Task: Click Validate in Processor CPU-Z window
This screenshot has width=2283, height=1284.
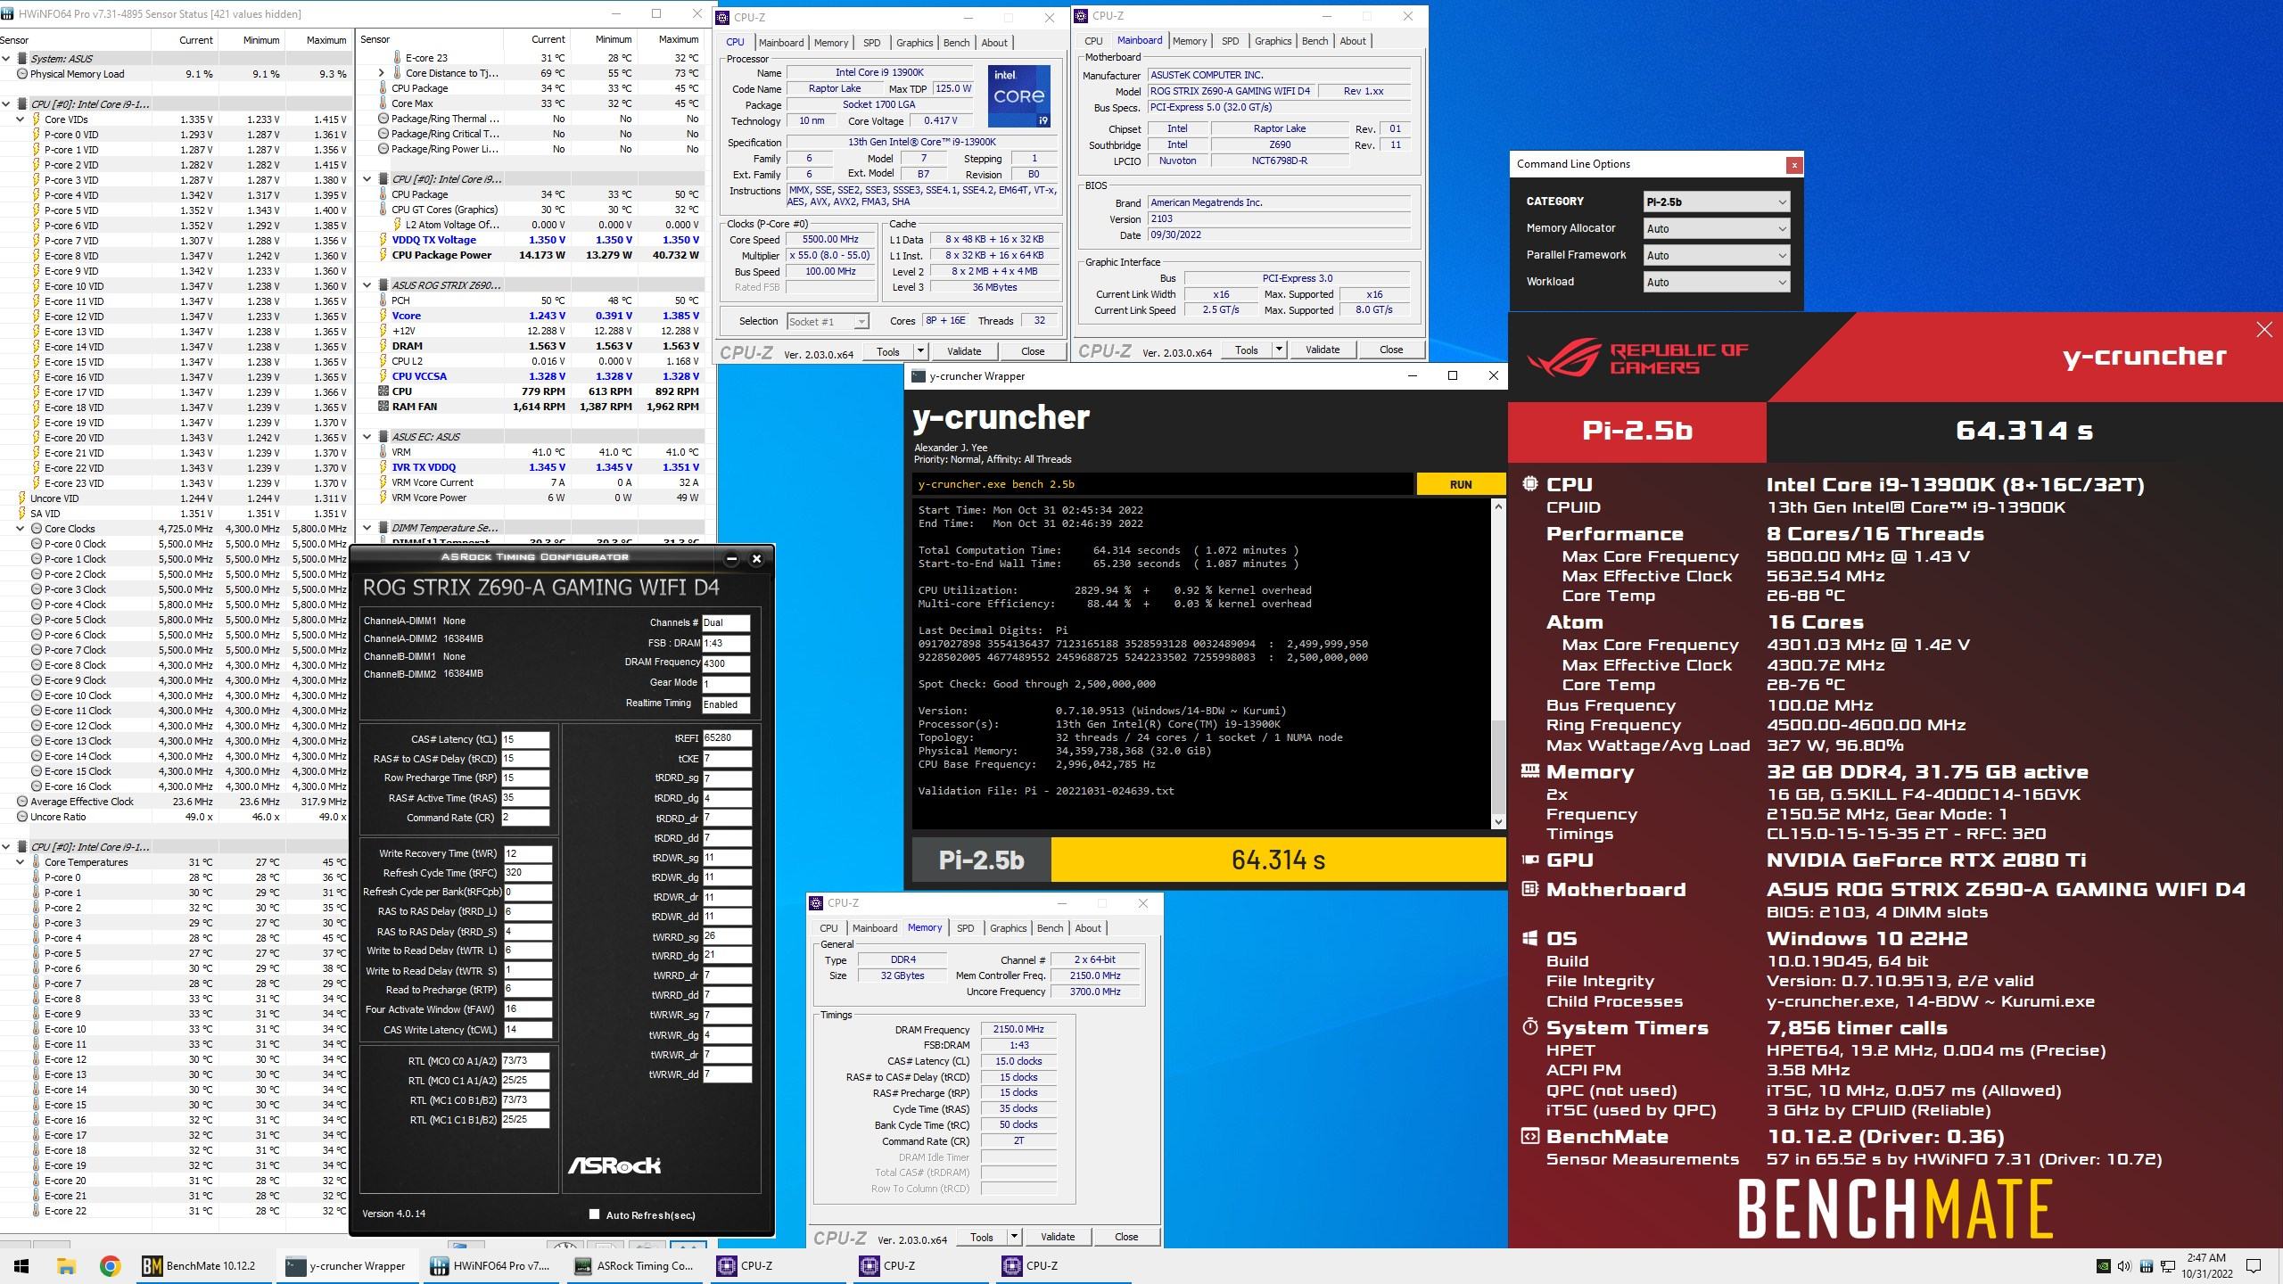Action: coord(963,351)
